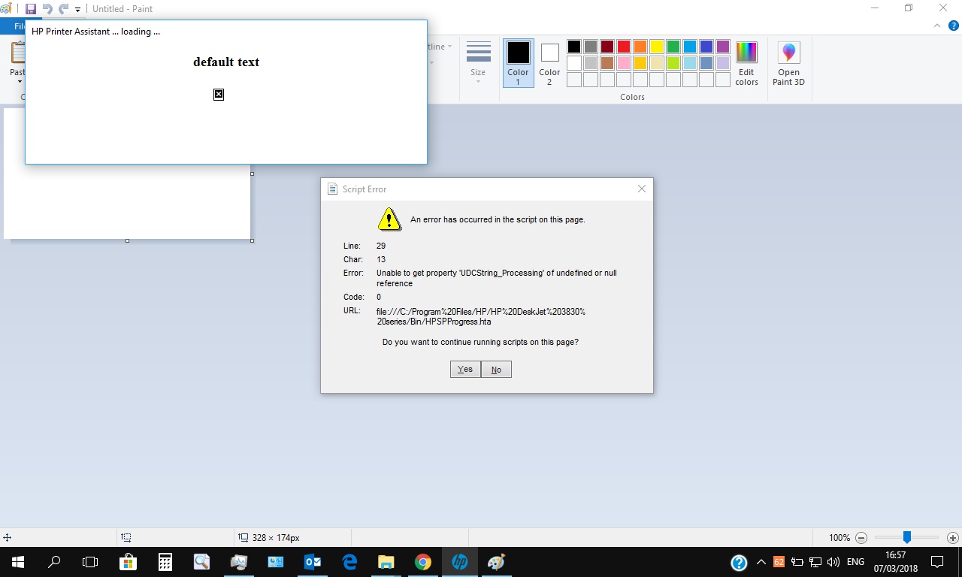Image resolution: width=962 pixels, height=577 pixels.
Task: Pick the black color swatch in the palette
Action: pos(574,47)
